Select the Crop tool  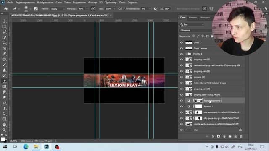(x=4, y=43)
